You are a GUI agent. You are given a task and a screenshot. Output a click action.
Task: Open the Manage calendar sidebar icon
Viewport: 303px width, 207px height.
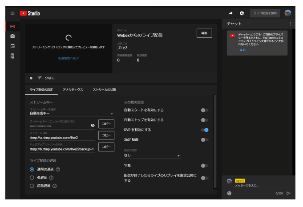pos(12,46)
